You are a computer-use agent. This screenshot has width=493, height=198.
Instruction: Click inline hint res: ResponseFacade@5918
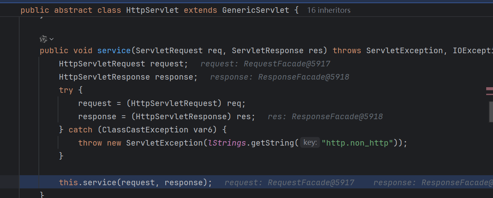[x=325, y=116]
